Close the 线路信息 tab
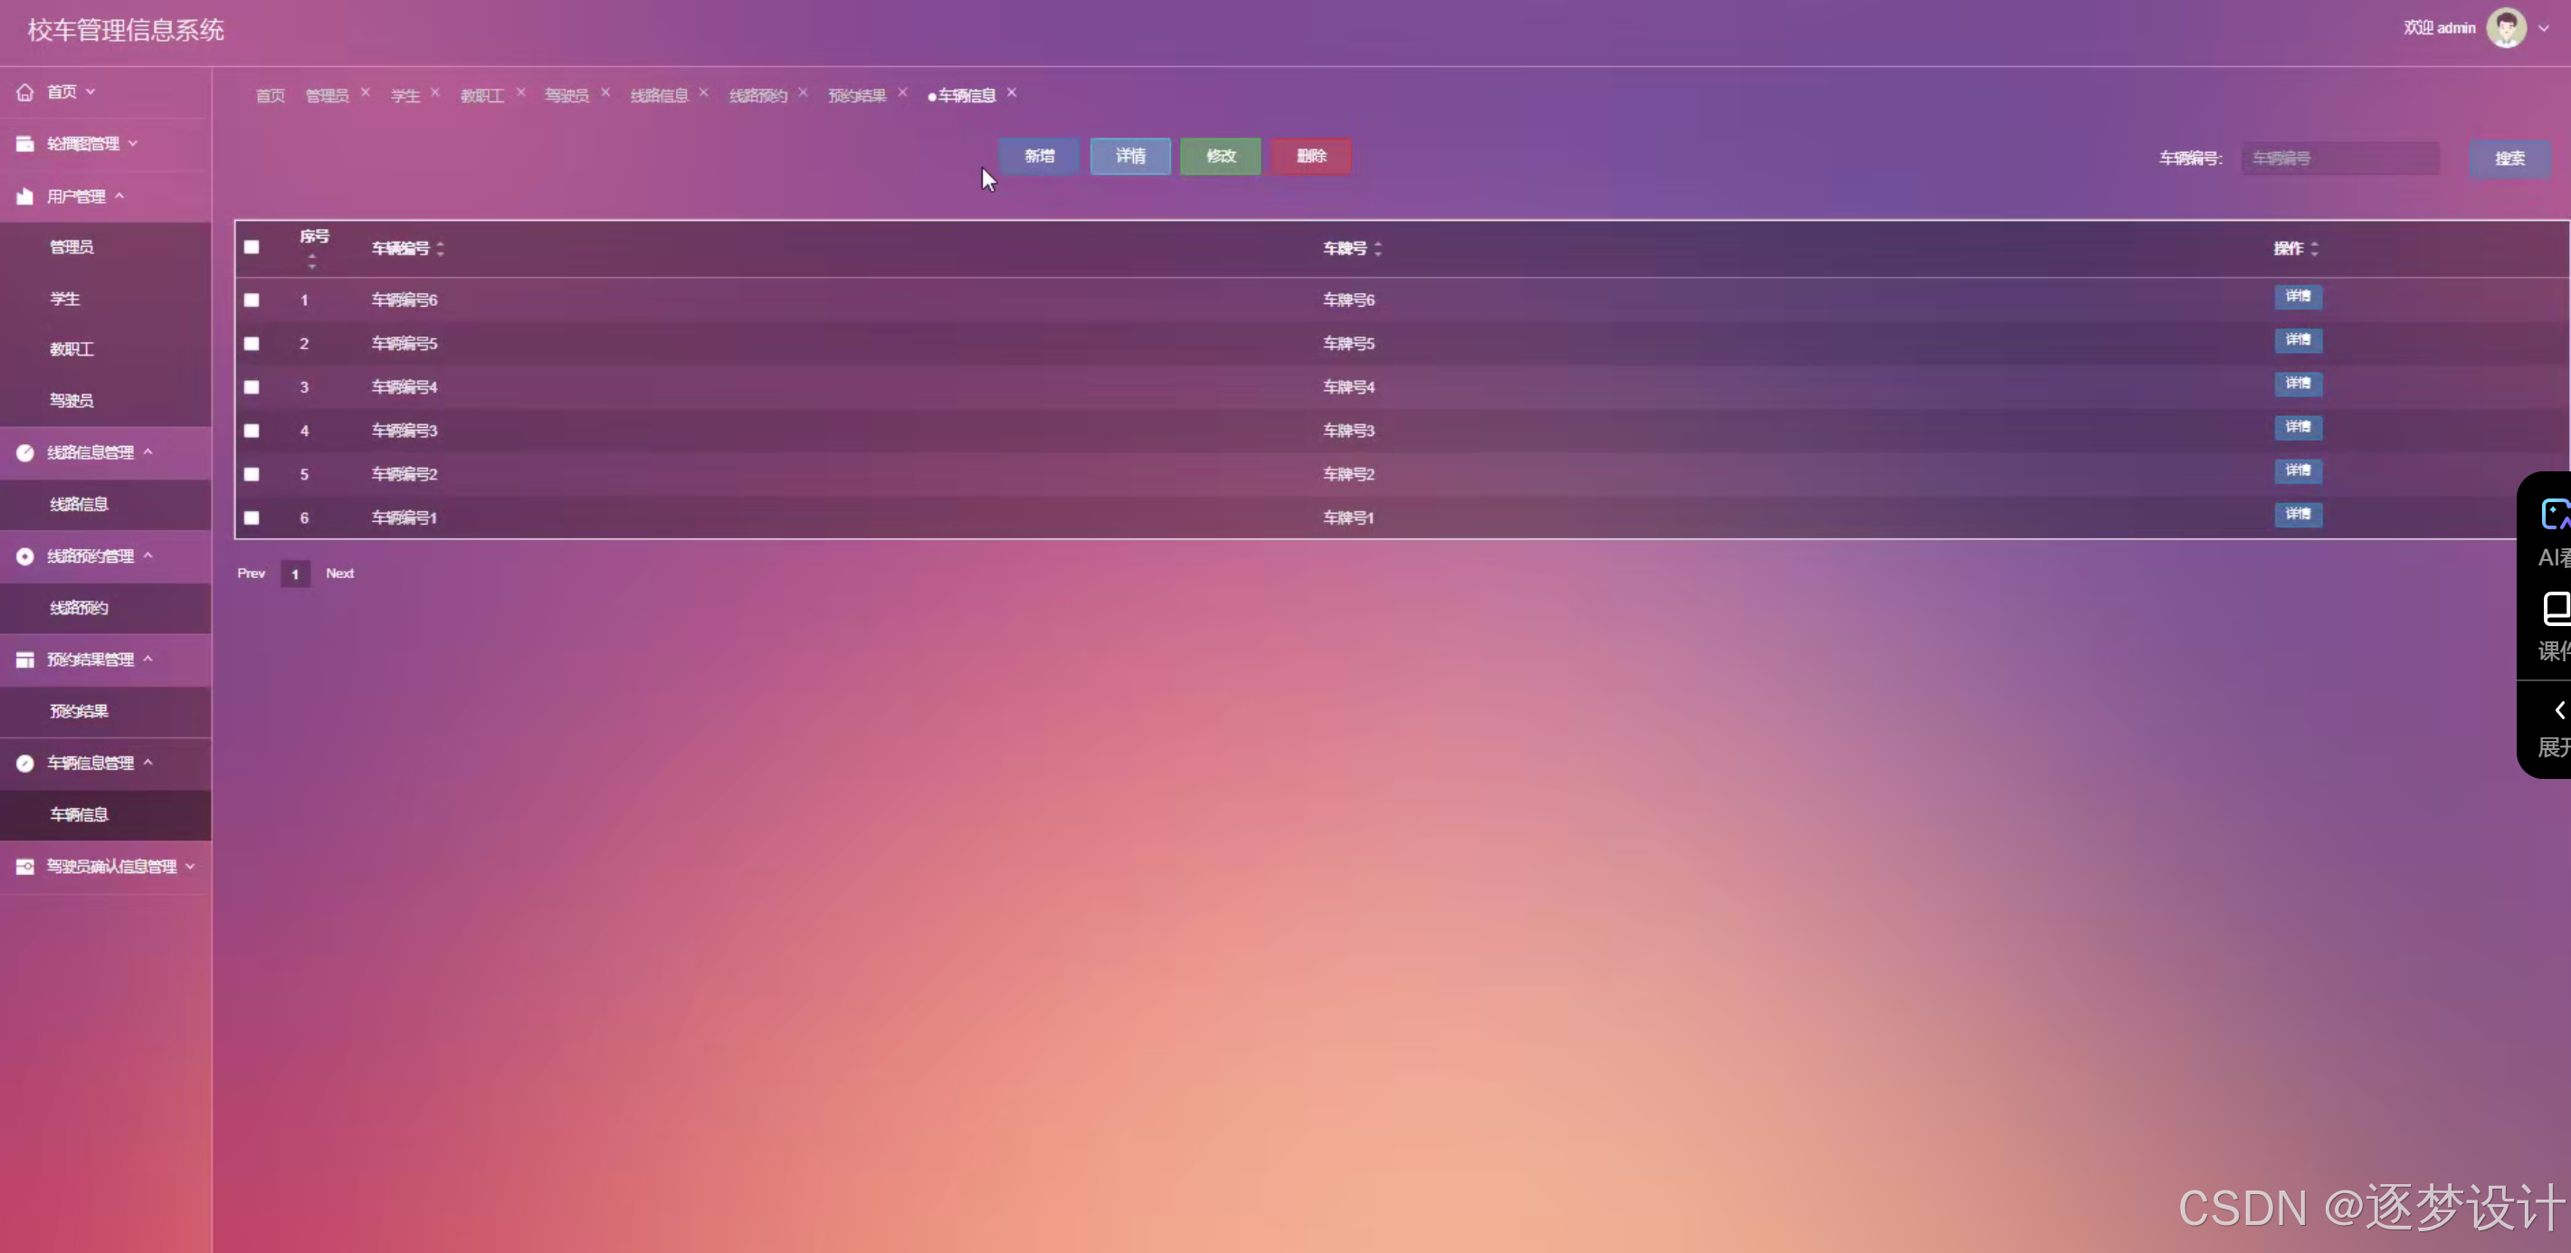Screen dimensions: 2571x1253 tap(704, 91)
